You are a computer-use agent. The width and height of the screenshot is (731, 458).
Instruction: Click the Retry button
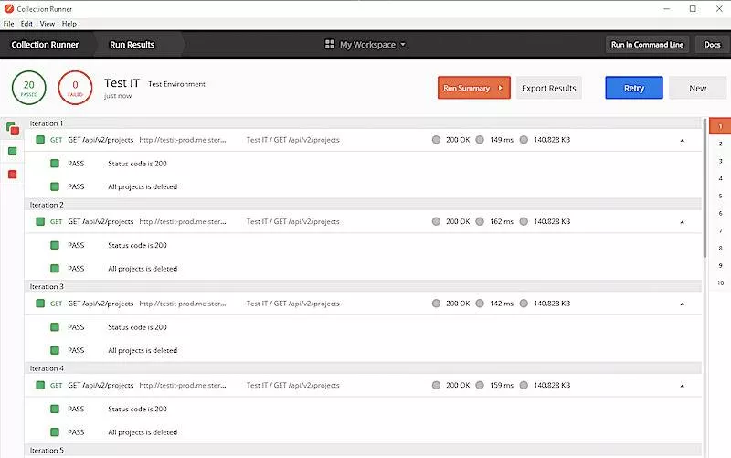coord(633,88)
